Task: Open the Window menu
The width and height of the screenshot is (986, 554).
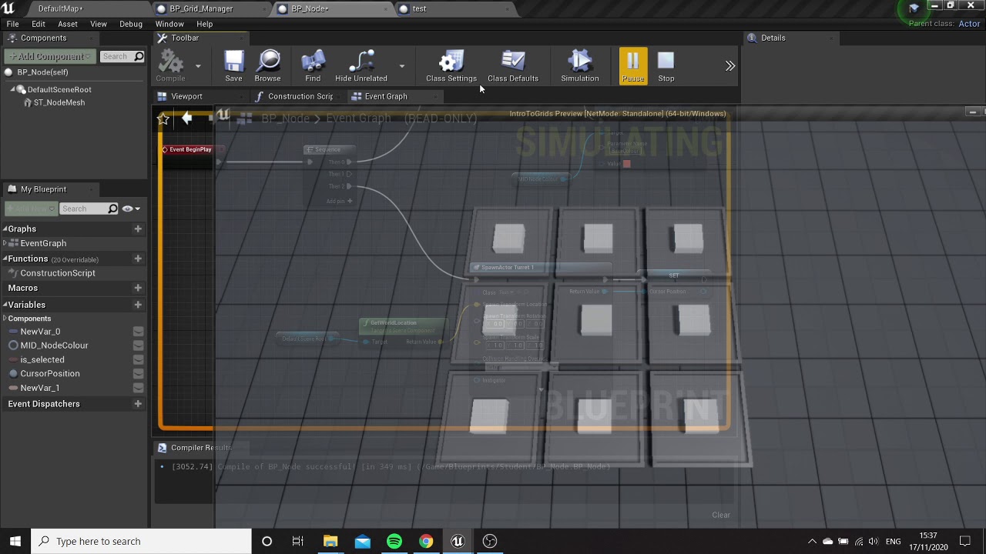Action: [x=169, y=24]
